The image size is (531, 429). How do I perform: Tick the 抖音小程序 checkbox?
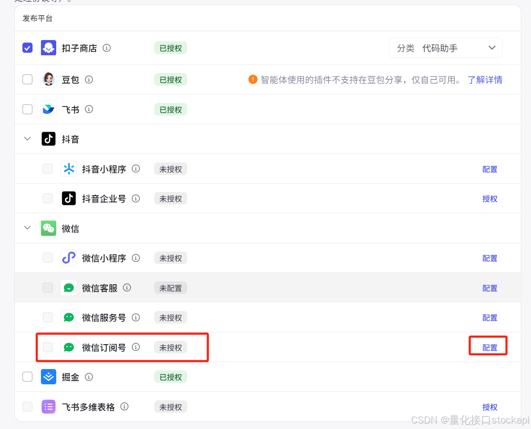(x=48, y=169)
